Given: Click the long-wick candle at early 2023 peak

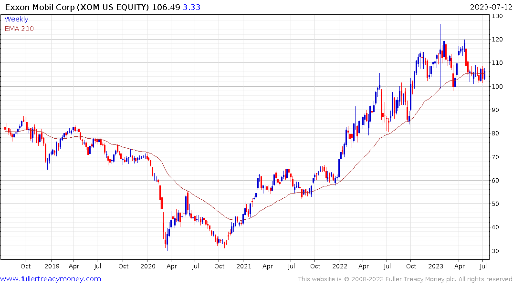Looking at the screenshot, I should 440,56.
